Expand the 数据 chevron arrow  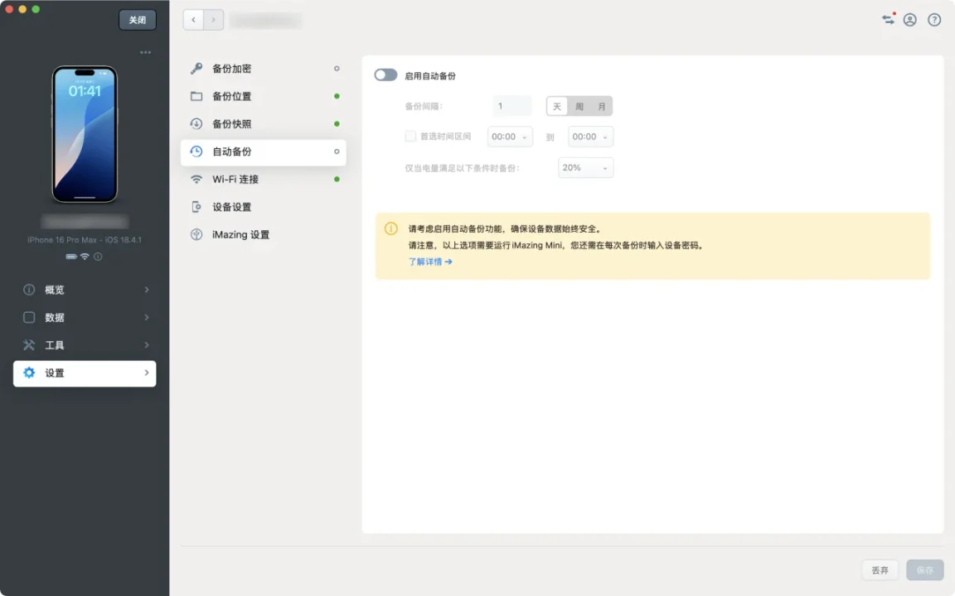147,318
